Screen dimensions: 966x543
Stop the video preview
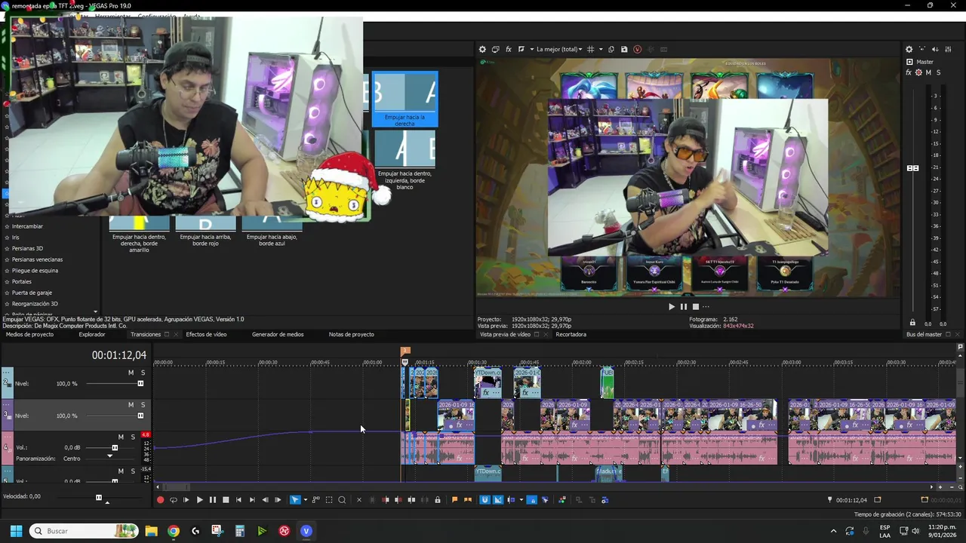(x=696, y=307)
